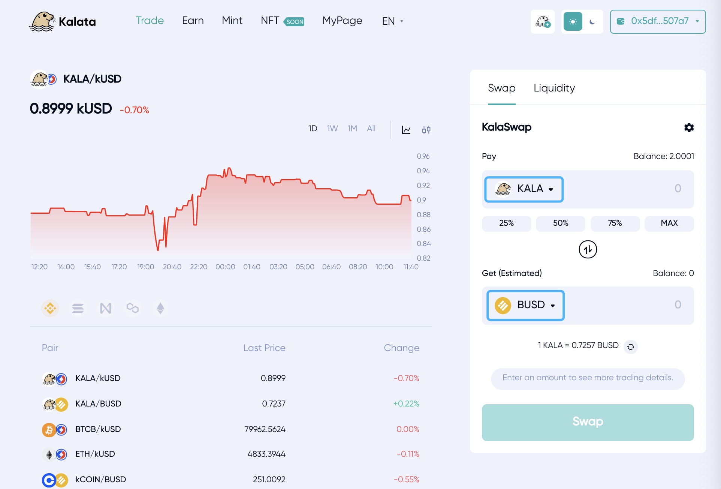Open the Earn menu item
Screen dimensions: 721x489
coord(193,21)
